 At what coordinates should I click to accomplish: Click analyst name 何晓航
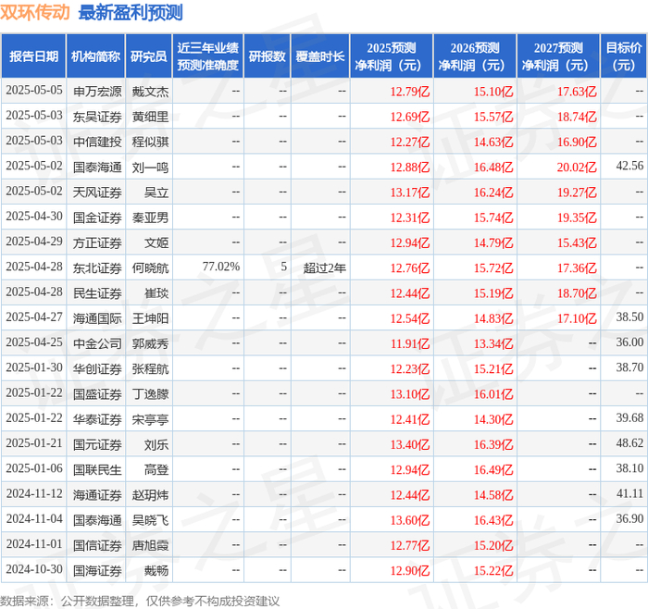pyautogui.click(x=150, y=268)
